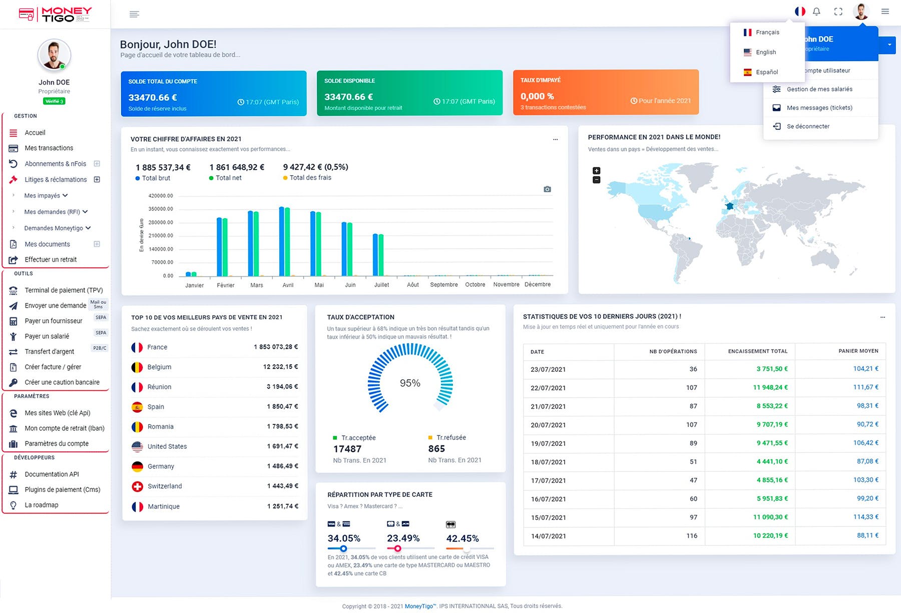
Task: Expand Abonnements & nFois plus box
Action: [x=97, y=164]
